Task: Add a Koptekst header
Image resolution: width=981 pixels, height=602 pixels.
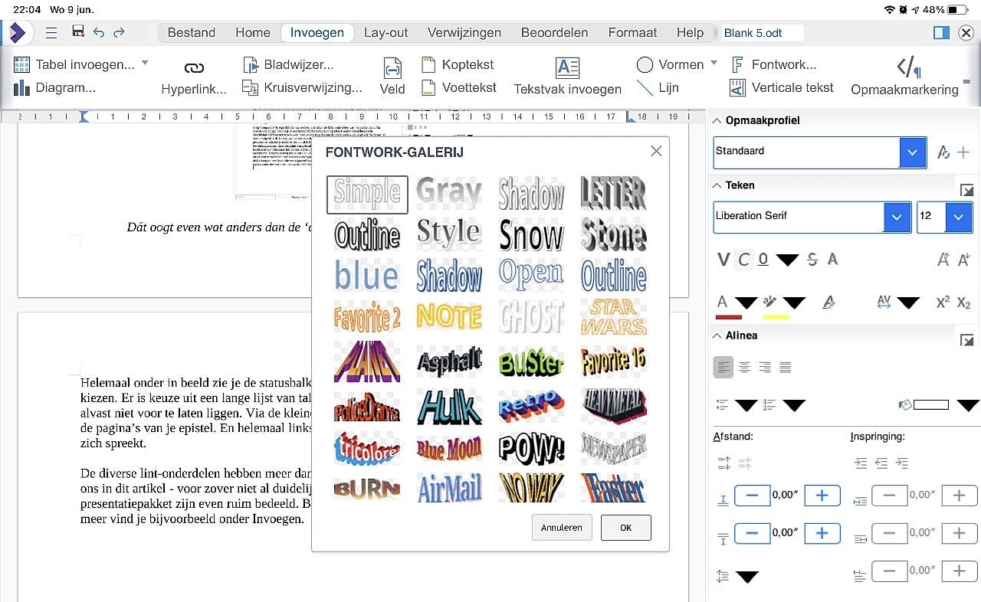Action: (458, 64)
